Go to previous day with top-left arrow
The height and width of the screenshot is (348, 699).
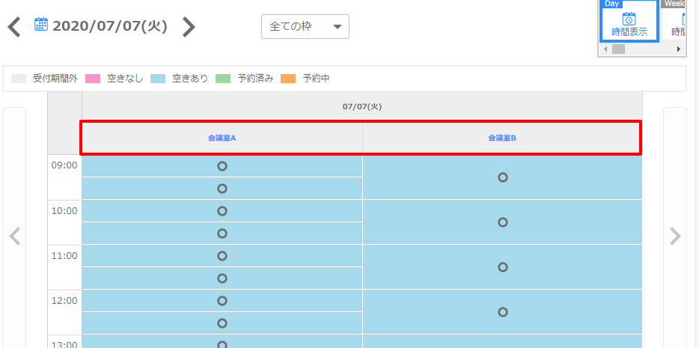(x=14, y=28)
